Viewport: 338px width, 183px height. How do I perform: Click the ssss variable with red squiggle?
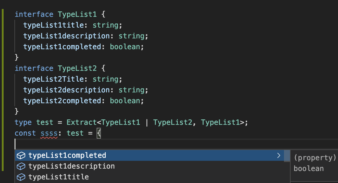point(49,133)
